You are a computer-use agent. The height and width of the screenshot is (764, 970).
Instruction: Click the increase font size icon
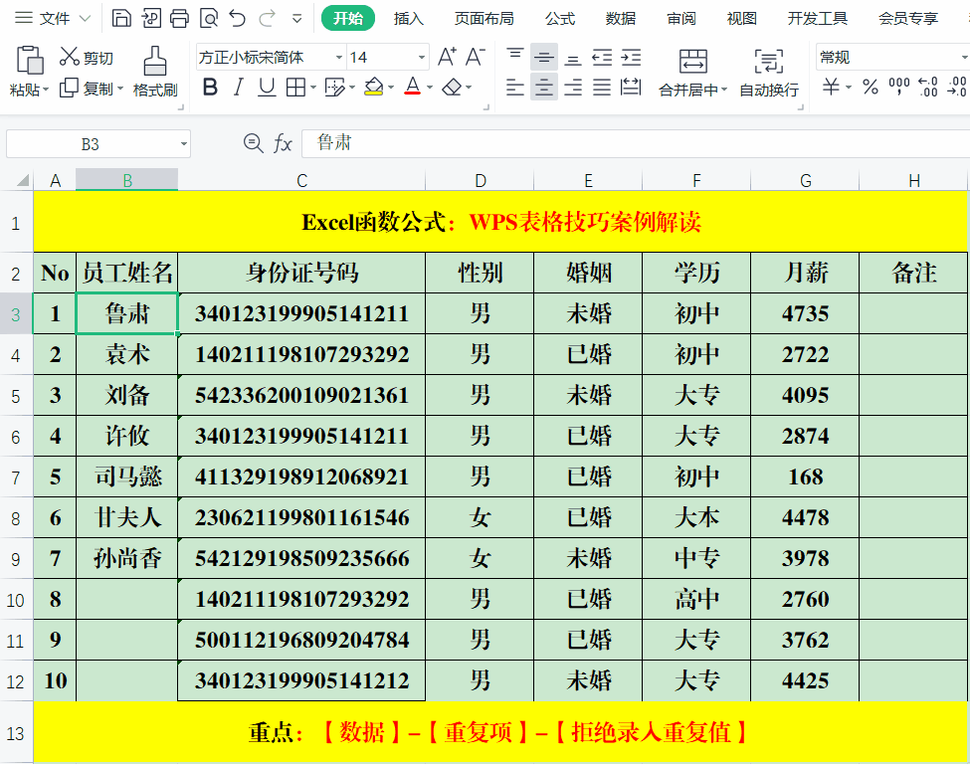[447, 57]
